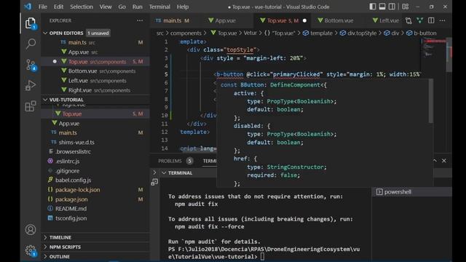Click the Open Changes compare icon
466x262 pixels.
408,20
